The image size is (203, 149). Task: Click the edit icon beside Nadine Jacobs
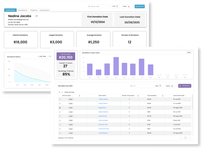(36, 16)
